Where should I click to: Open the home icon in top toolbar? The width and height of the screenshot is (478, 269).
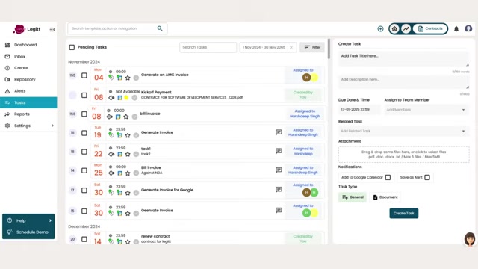pos(394,28)
